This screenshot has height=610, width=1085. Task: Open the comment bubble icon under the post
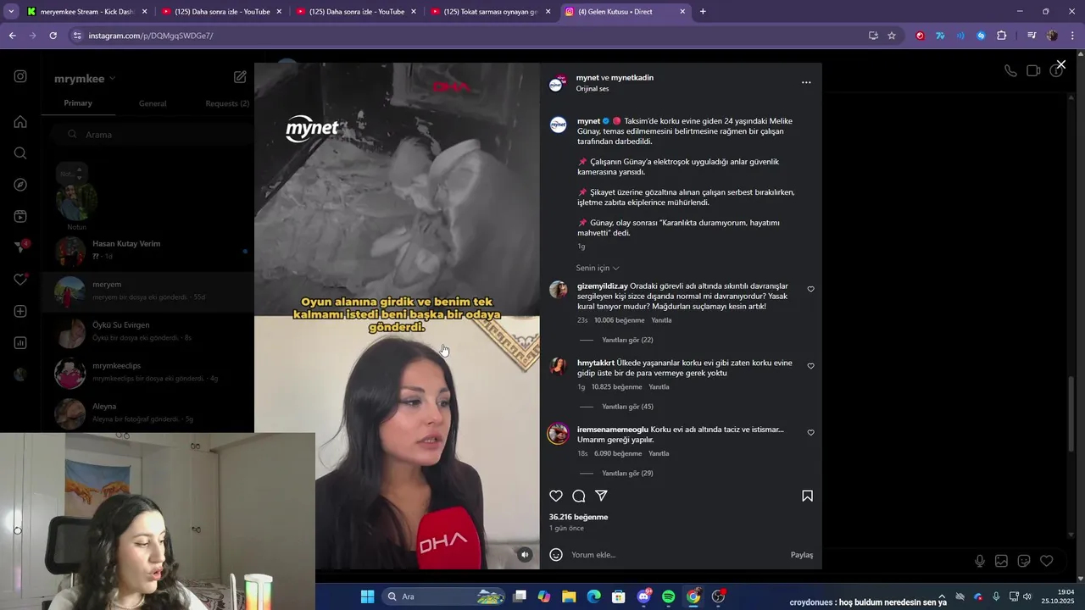click(x=579, y=496)
